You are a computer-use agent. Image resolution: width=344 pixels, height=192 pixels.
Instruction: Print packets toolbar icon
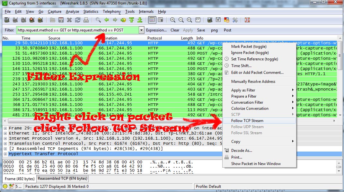coord(86,20)
